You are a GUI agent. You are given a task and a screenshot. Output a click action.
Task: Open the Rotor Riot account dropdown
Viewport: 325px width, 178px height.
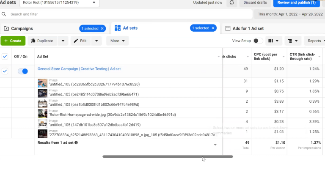pos(63,3)
